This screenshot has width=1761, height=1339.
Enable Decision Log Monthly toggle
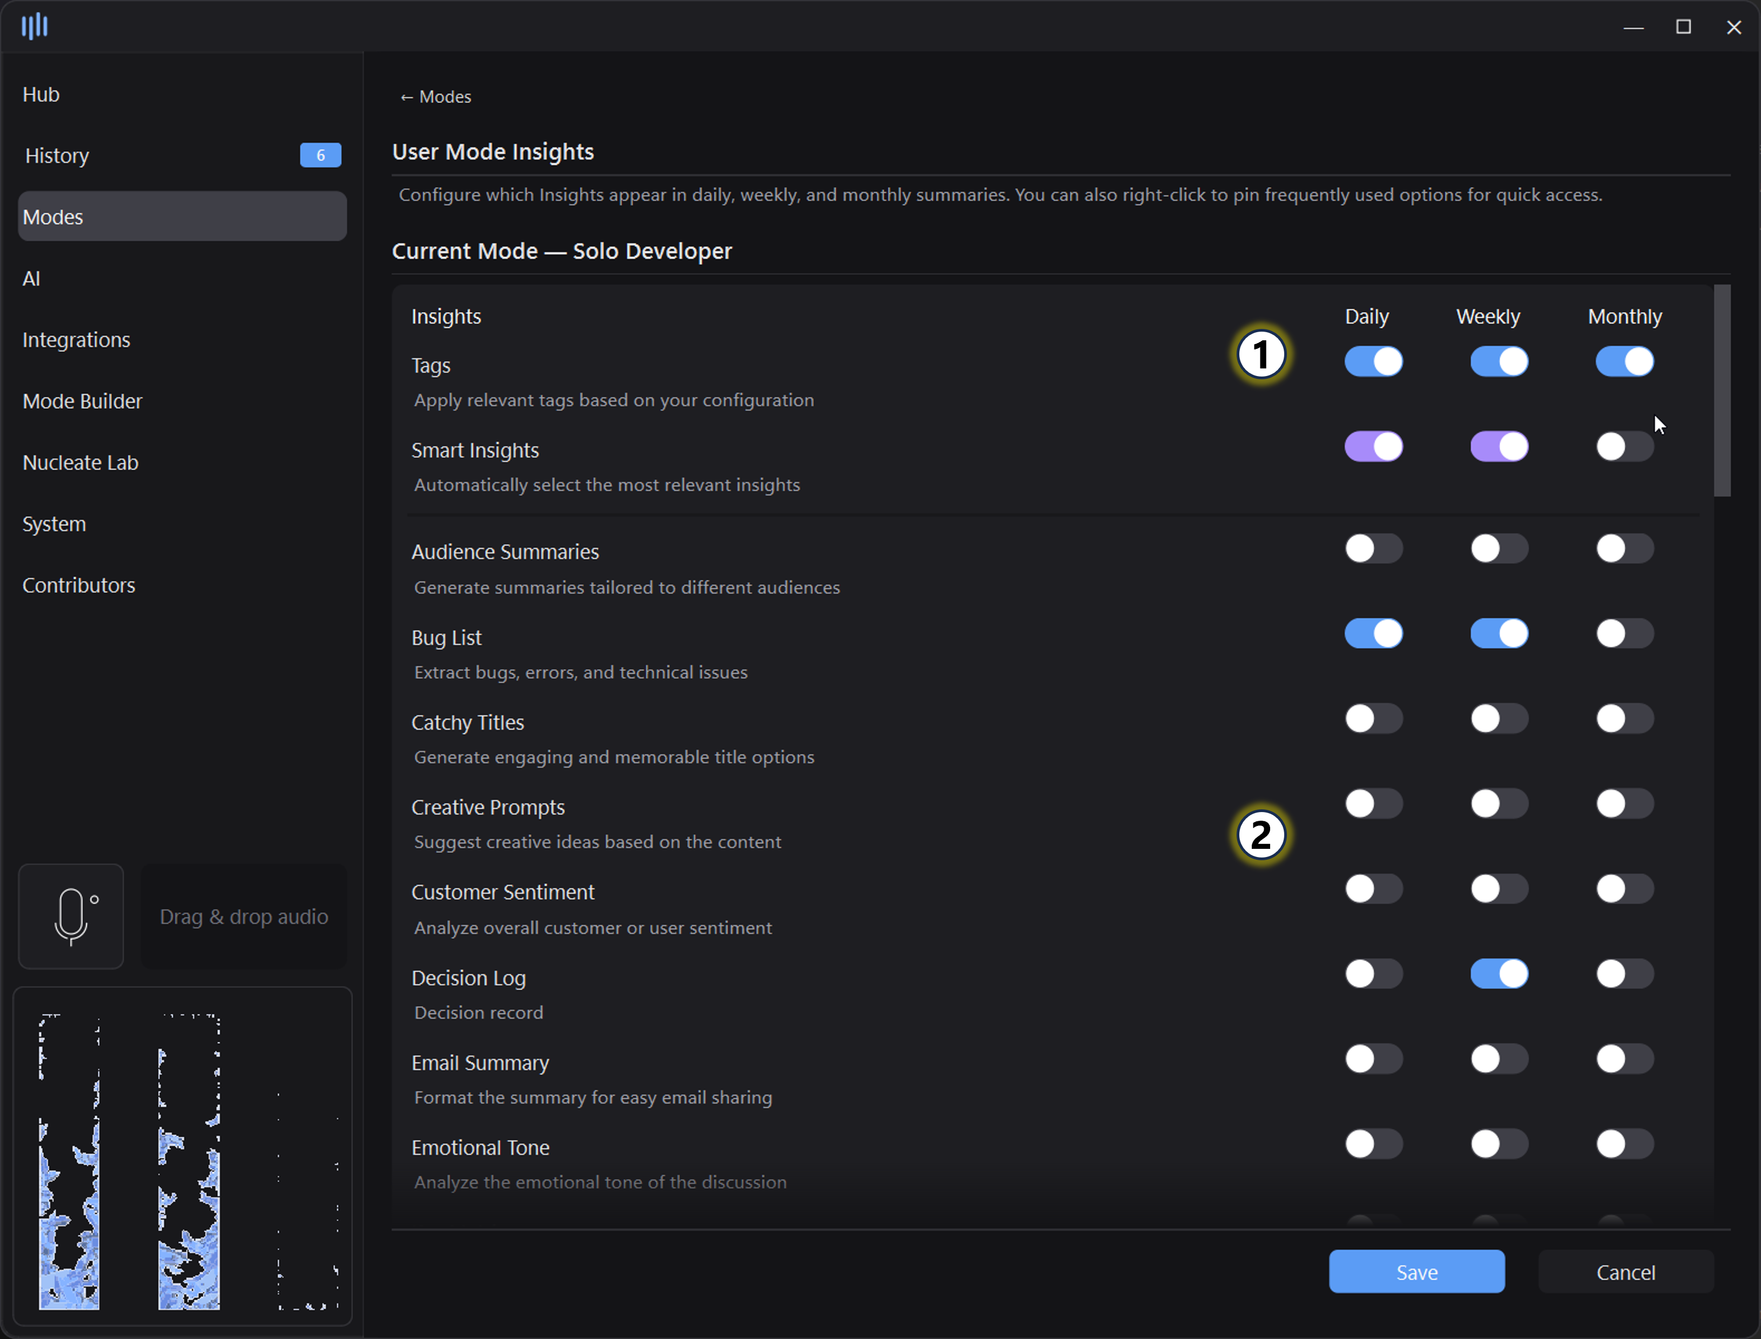[x=1625, y=974]
